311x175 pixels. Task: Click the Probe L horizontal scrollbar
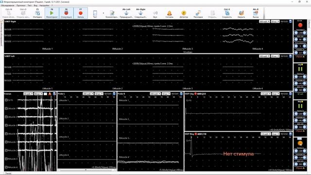pos(87,170)
